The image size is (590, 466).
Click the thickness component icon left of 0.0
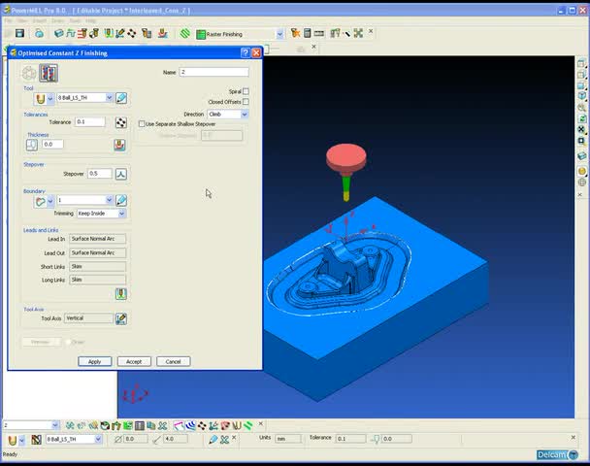32,145
